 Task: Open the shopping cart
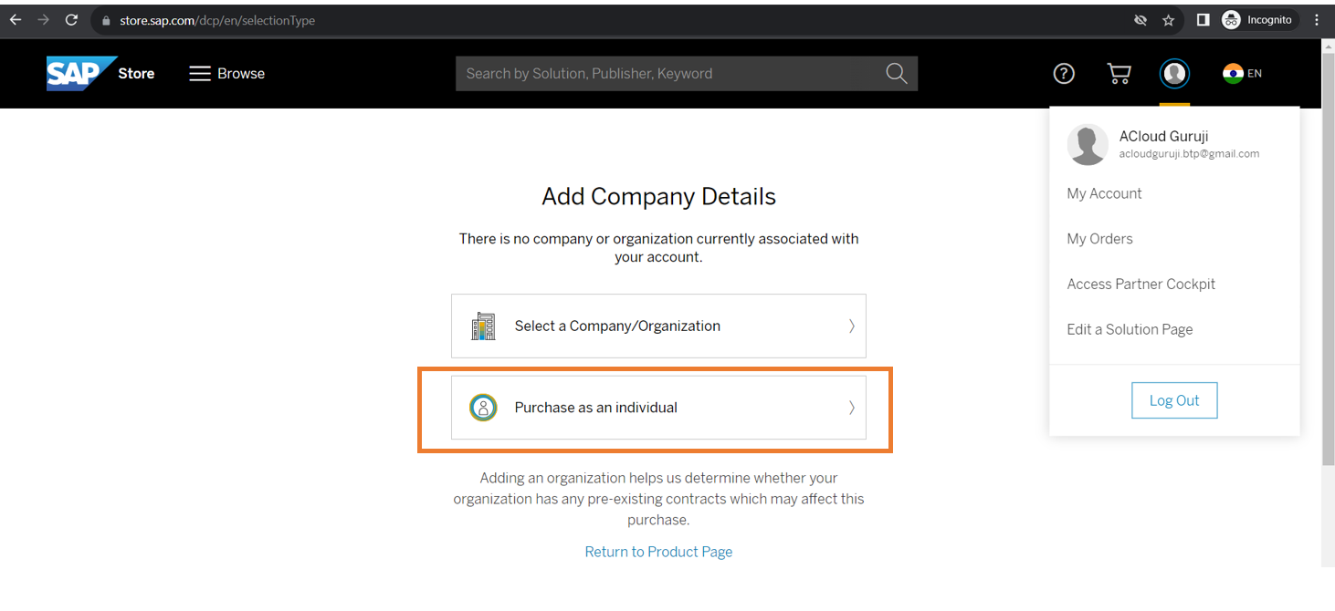[1119, 74]
